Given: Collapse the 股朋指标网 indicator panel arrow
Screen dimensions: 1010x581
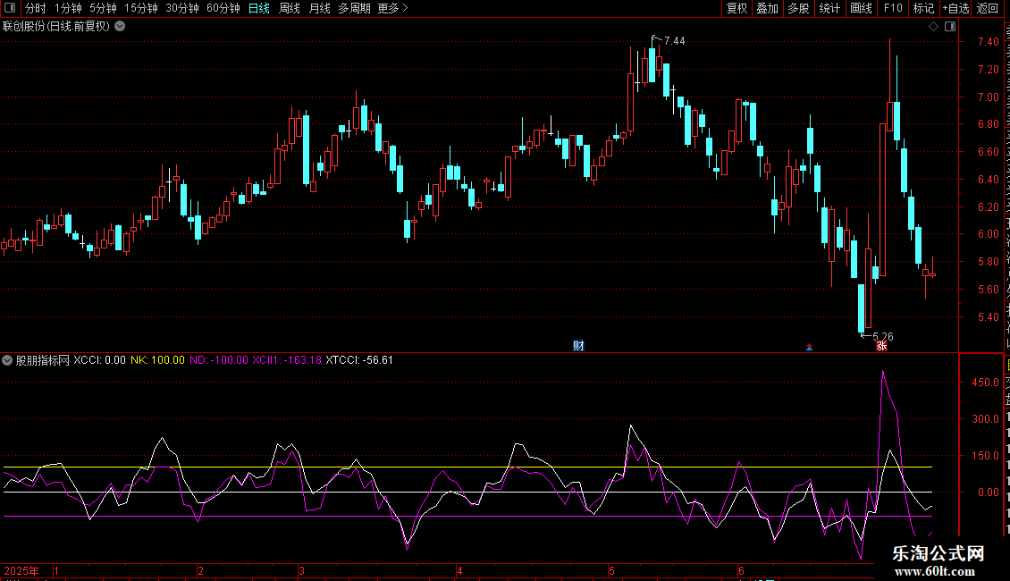Looking at the screenshot, I should point(7,360).
